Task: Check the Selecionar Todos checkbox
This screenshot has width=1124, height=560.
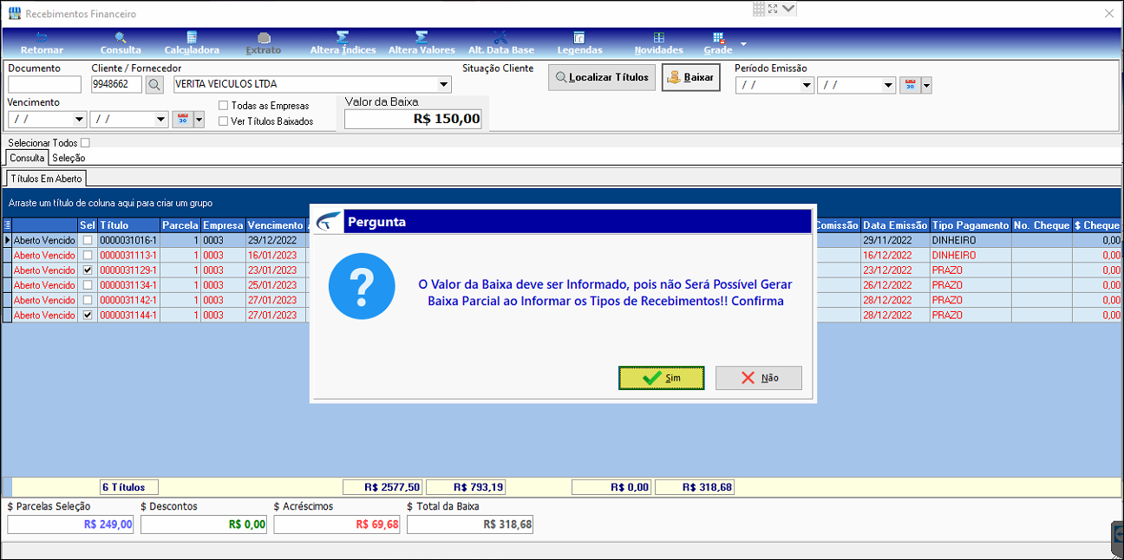Action: pyautogui.click(x=85, y=142)
